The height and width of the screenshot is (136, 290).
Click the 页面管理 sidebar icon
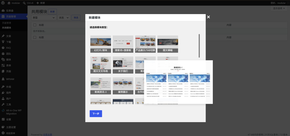coord(3,16)
